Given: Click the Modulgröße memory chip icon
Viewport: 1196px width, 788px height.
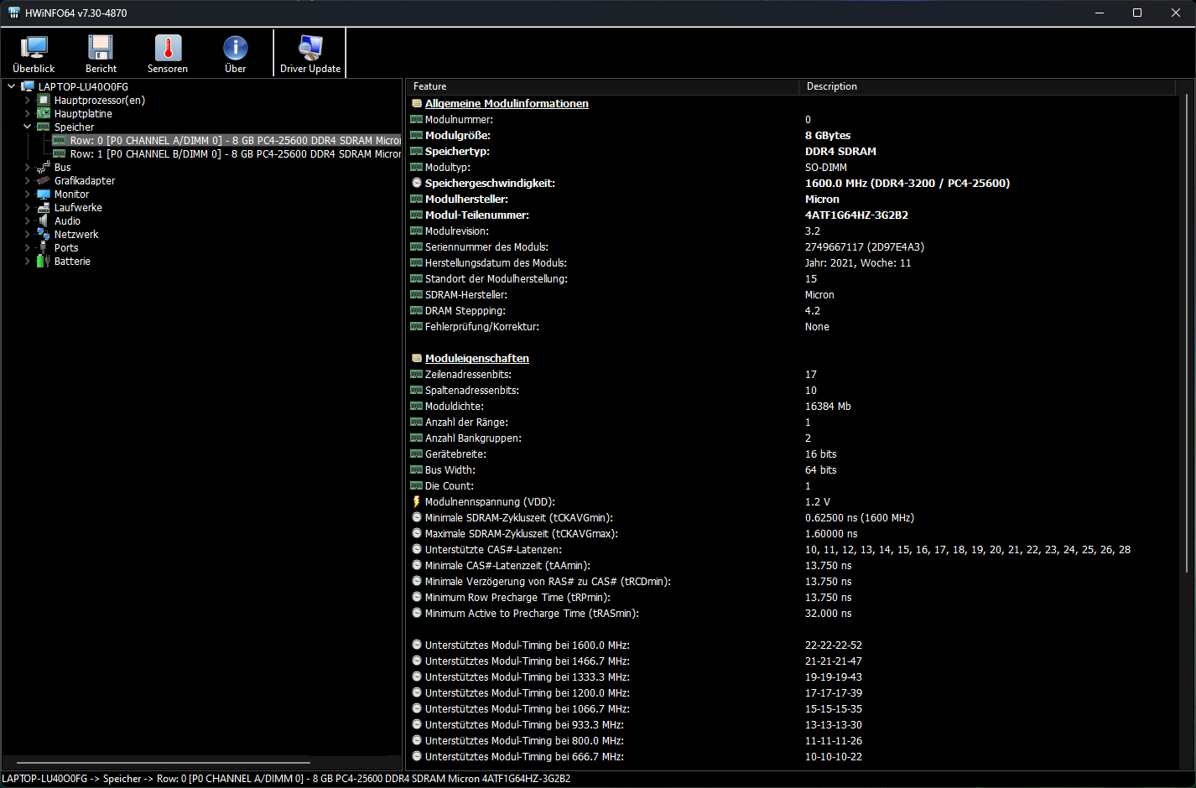Looking at the screenshot, I should [x=417, y=135].
